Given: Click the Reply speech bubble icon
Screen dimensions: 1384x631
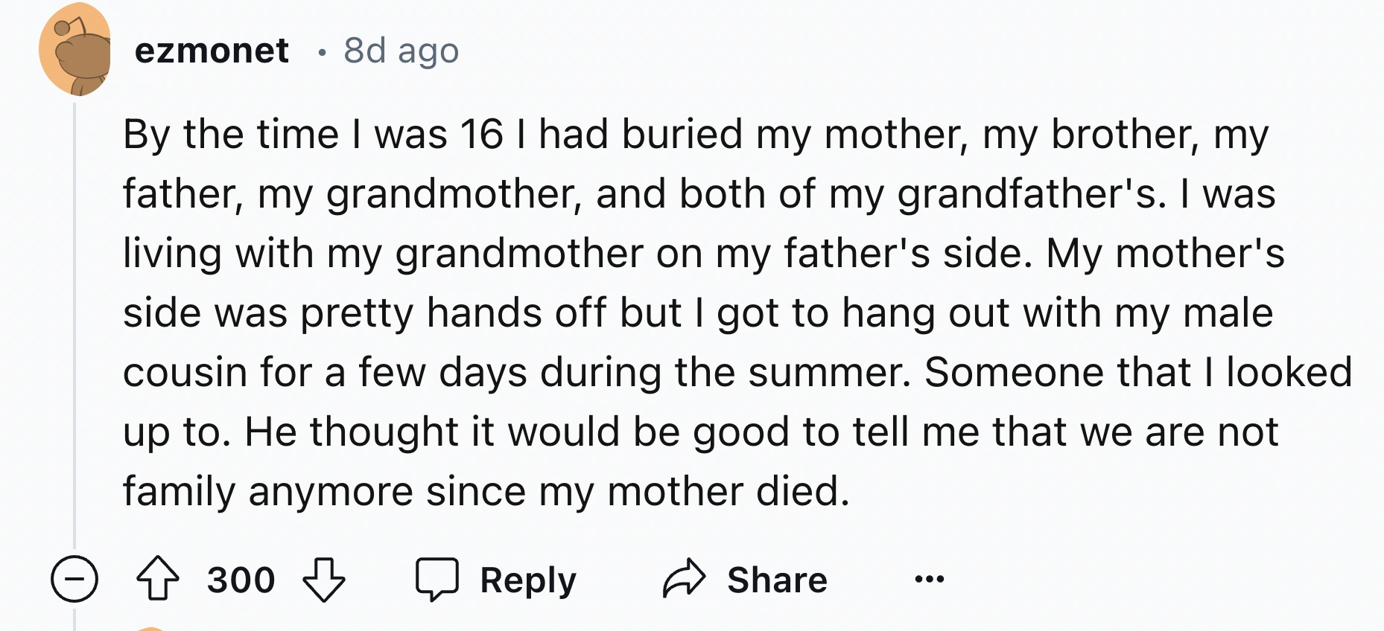Looking at the screenshot, I should [437, 579].
